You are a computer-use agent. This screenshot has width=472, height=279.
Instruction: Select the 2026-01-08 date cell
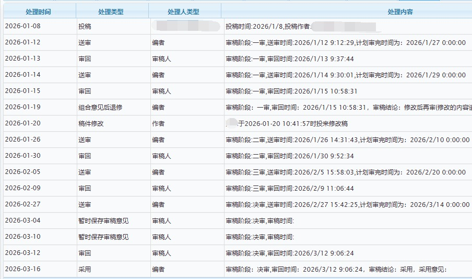pos(22,26)
